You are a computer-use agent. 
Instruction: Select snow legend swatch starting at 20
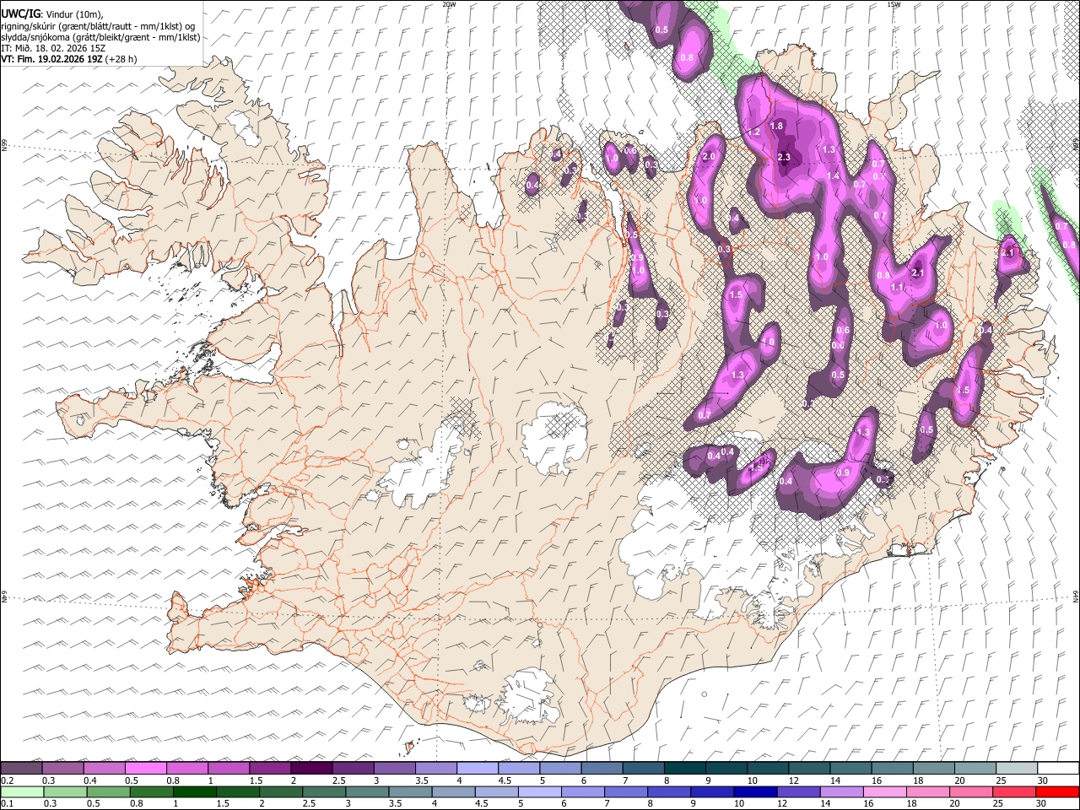[x=975, y=769]
